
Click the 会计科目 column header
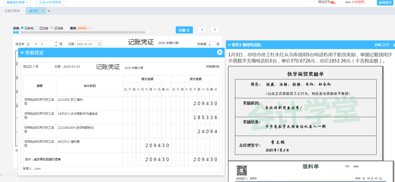[x=89, y=86]
